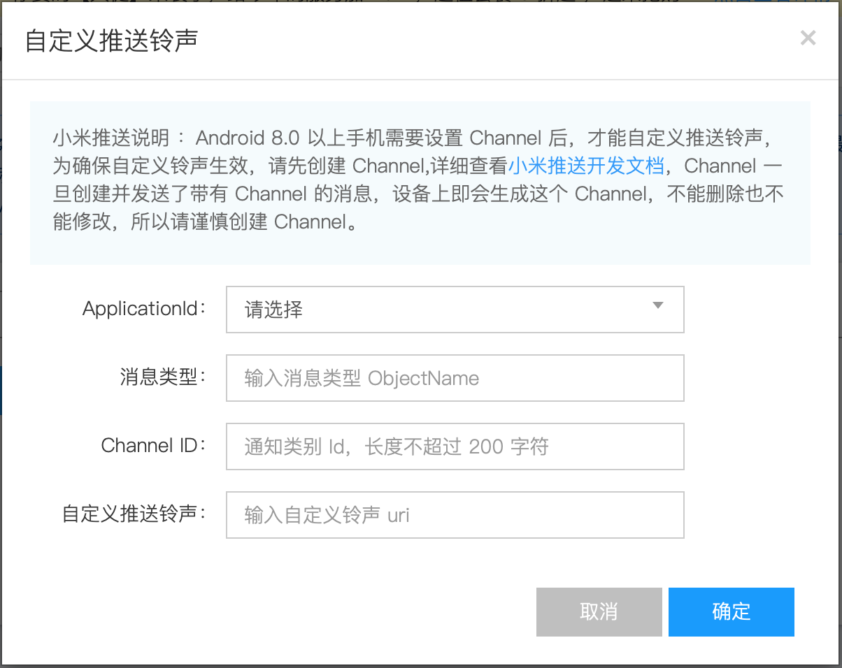Screen dimensions: 842x668
Task: Click the empty footer area left of 取消
Action: tap(280, 611)
